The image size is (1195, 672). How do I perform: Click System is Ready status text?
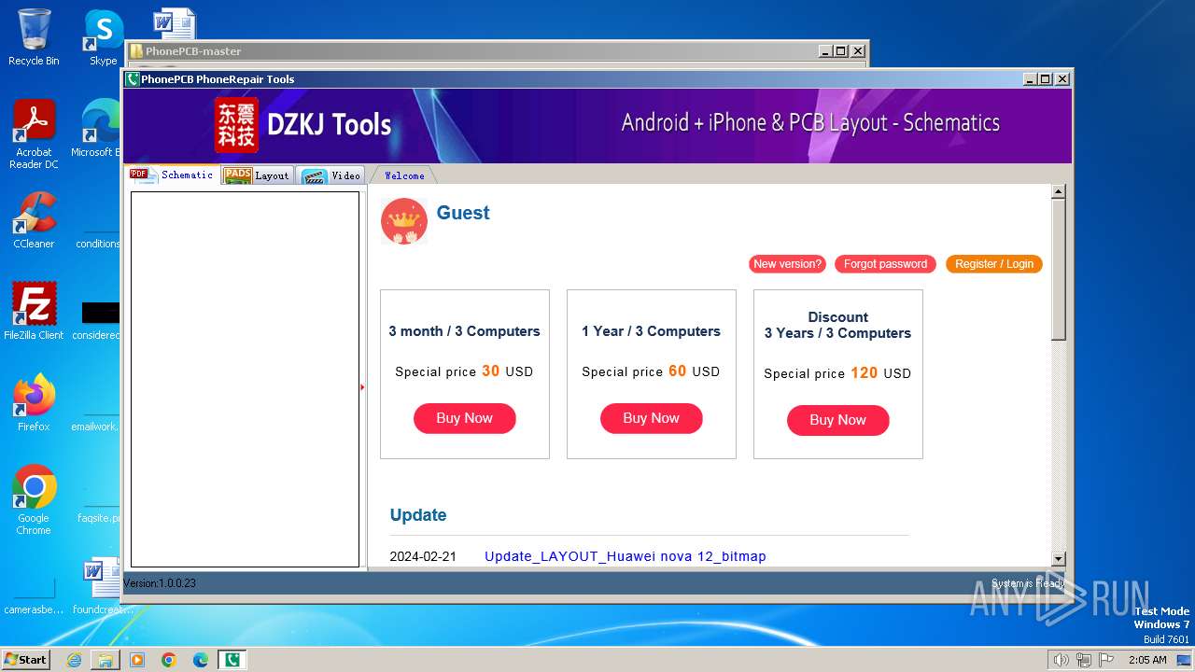[x=1028, y=583]
